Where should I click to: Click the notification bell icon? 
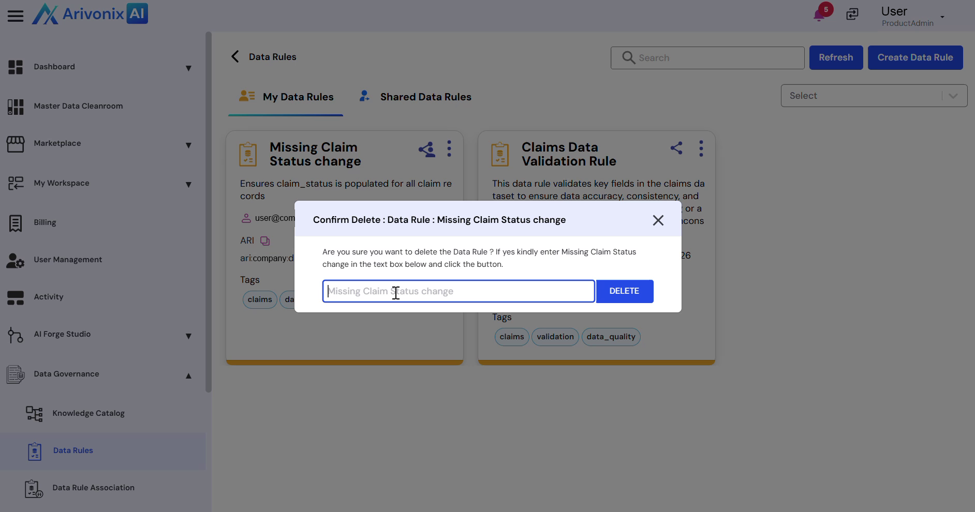[819, 14]
